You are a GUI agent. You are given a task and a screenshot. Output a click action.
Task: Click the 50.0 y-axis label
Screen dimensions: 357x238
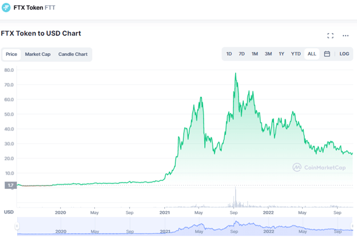pos(9,114)
